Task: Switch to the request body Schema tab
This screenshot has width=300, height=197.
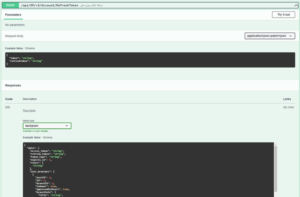Action: pos(30,48)
